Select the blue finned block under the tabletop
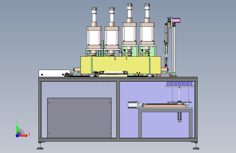The image size is (236, 153). tap(179, 84)
